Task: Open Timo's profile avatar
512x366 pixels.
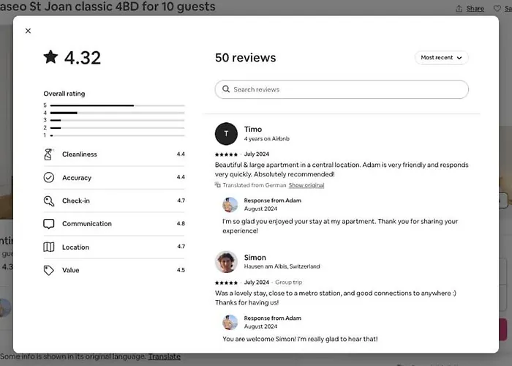Action: [226, 134]
